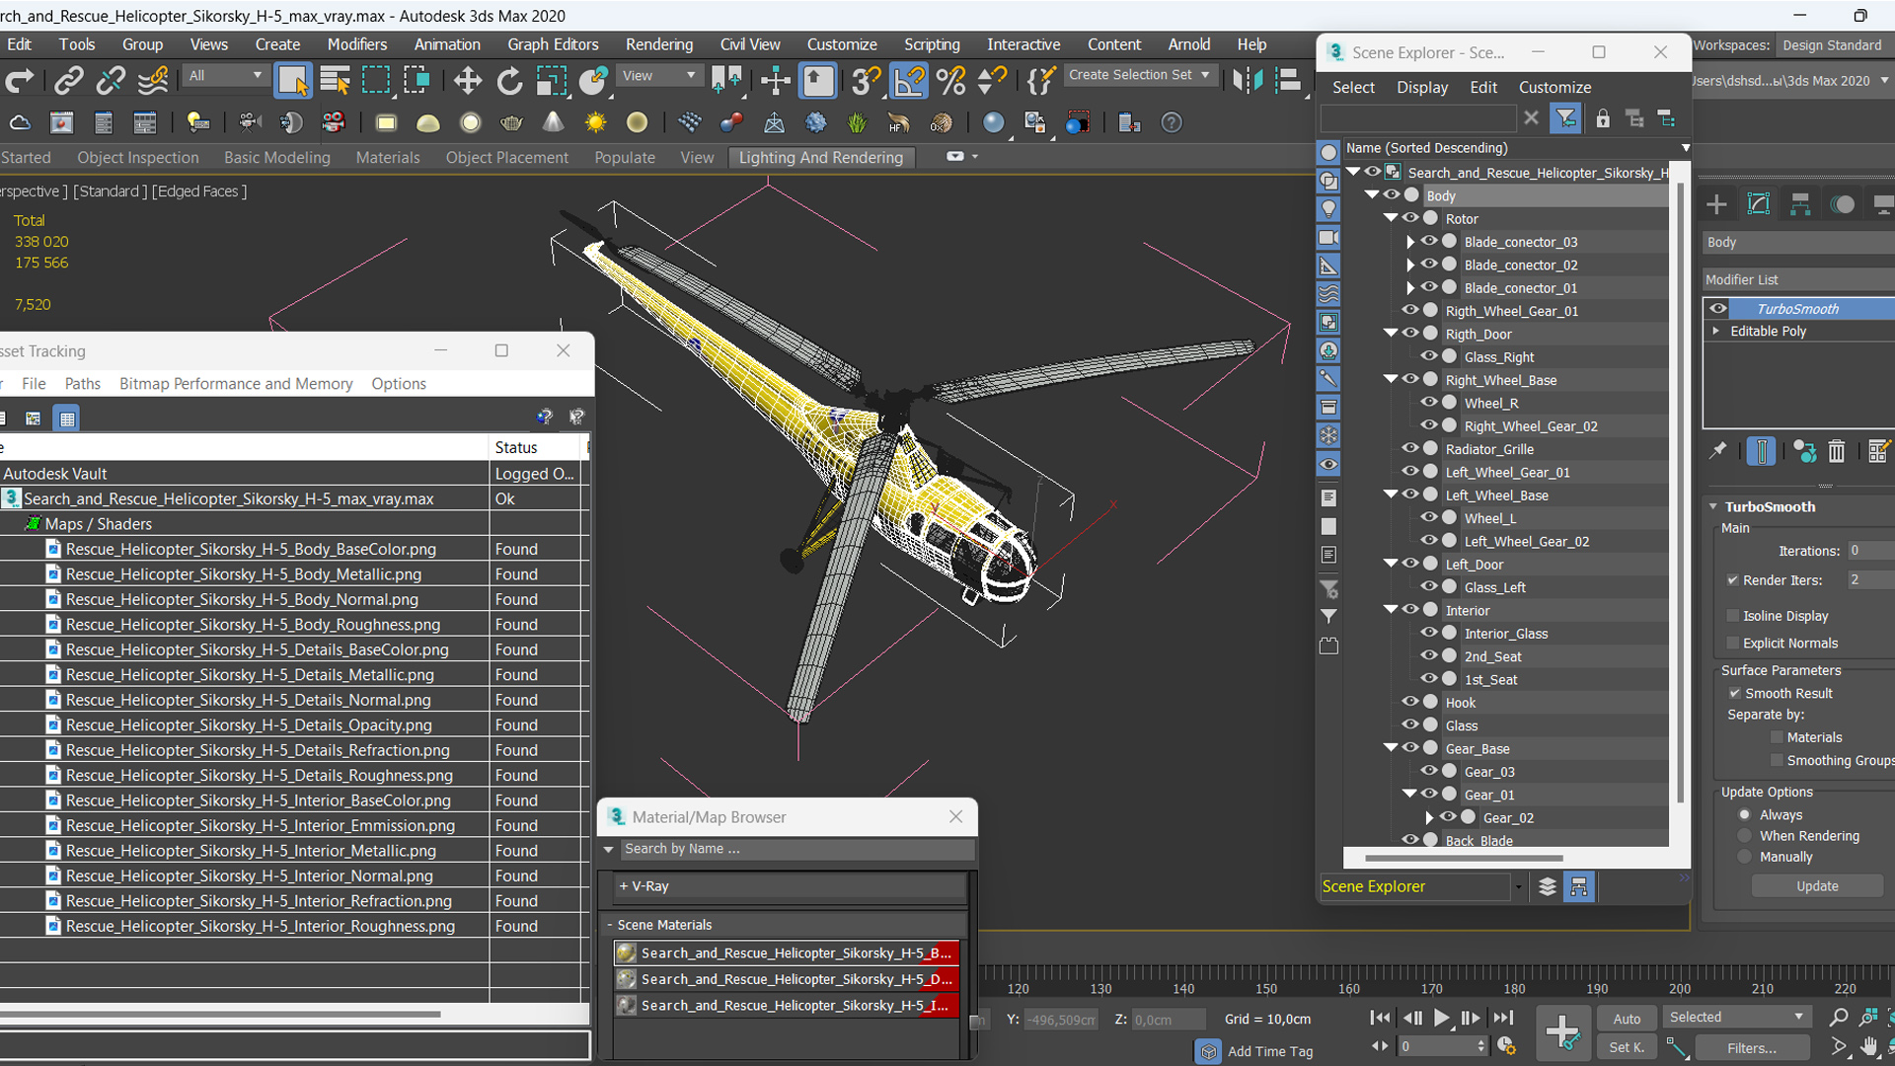Open Display menu in Scene Explorer
This screenshot has width=1895, height=1066.
point(1422,87)
